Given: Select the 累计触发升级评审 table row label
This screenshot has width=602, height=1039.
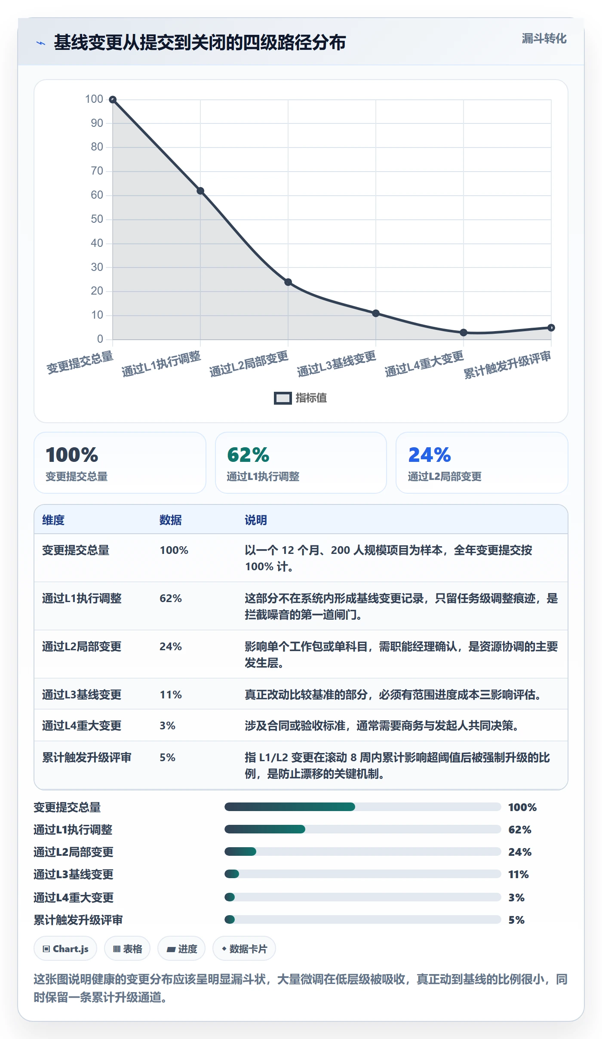Looking at the screenshot, I should [x=87, y=757].
